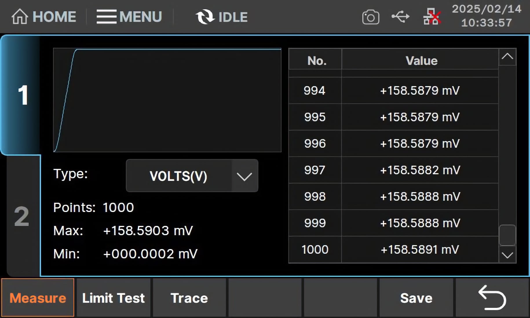Viewport: 530px width, 318px height.
Task: Click the table scrollbar thumb
Action: coord(507,235)
